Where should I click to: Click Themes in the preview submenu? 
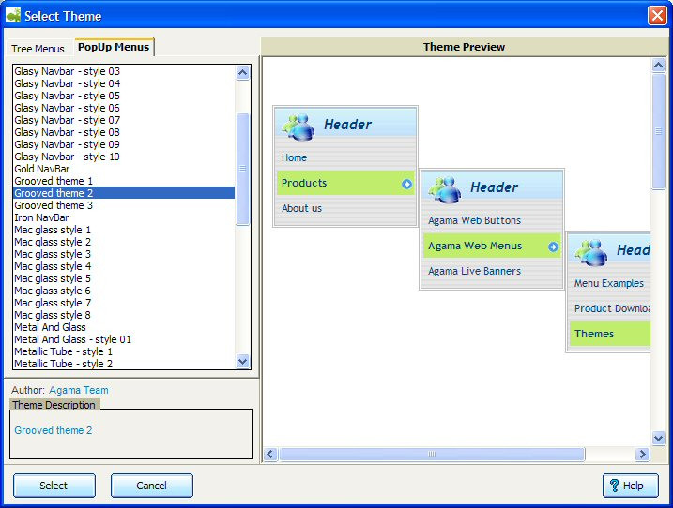click(610, 334)
